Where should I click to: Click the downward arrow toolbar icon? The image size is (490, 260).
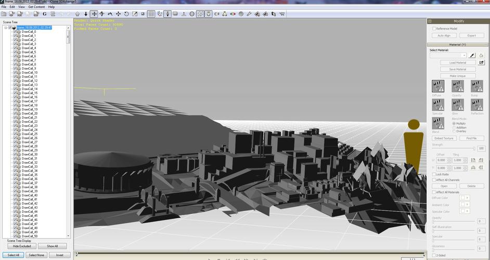[x=86, y=14]
